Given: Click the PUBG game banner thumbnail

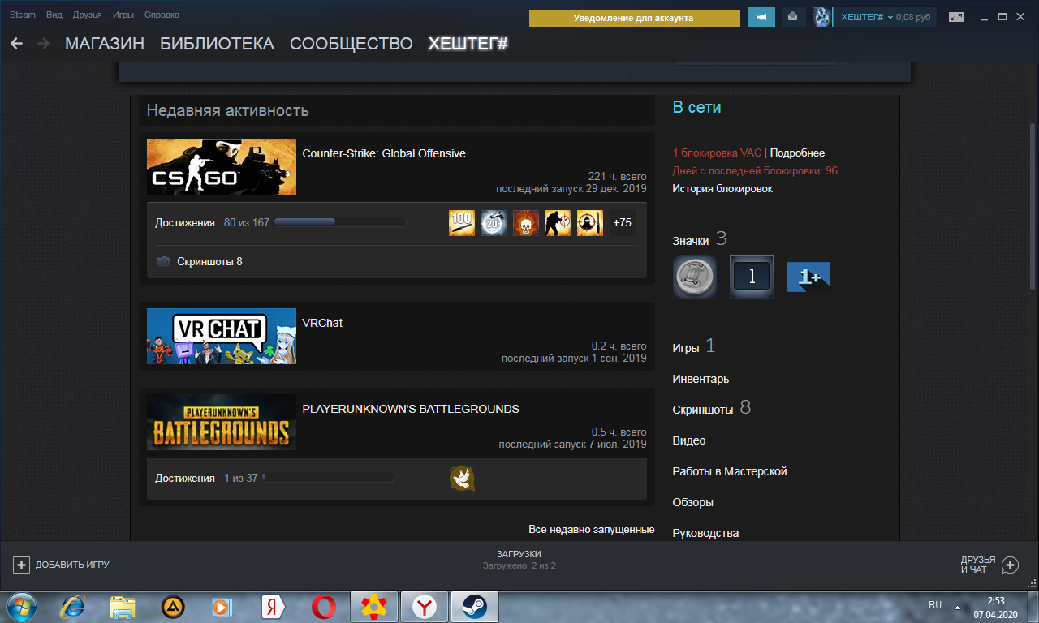Looking at the screenshot, I should [x=222, y=422].
